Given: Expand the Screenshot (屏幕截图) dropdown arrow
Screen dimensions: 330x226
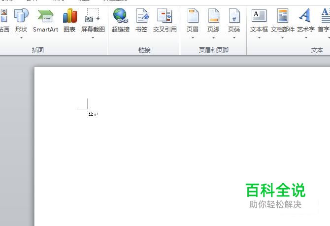Looking at the screenshot, I should tap(93, 38).
